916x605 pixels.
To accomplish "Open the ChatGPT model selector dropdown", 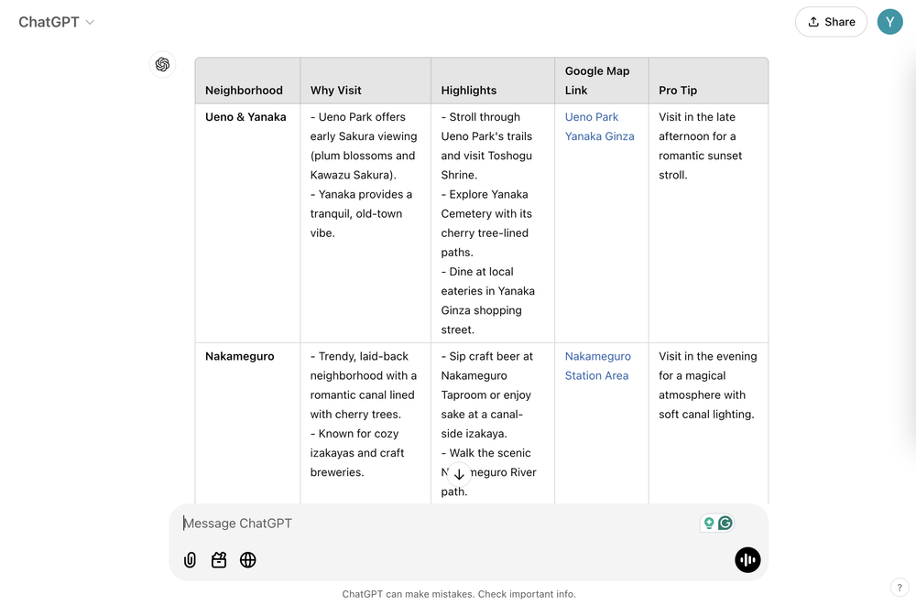I will tap(56, 21).
